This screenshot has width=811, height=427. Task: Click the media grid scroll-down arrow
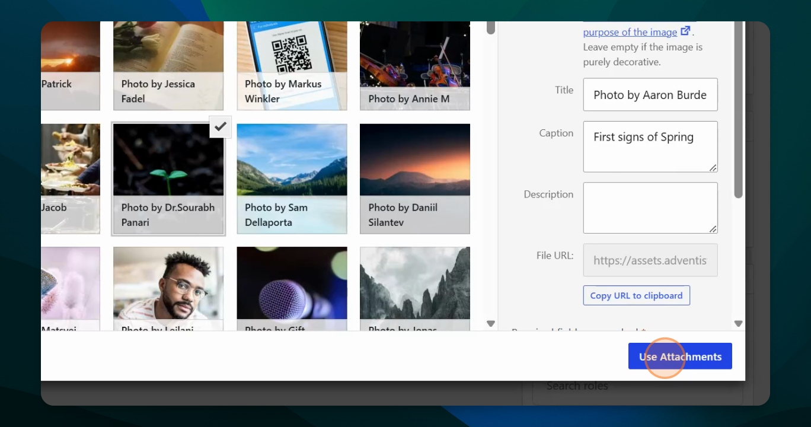(x=490, y=323)
